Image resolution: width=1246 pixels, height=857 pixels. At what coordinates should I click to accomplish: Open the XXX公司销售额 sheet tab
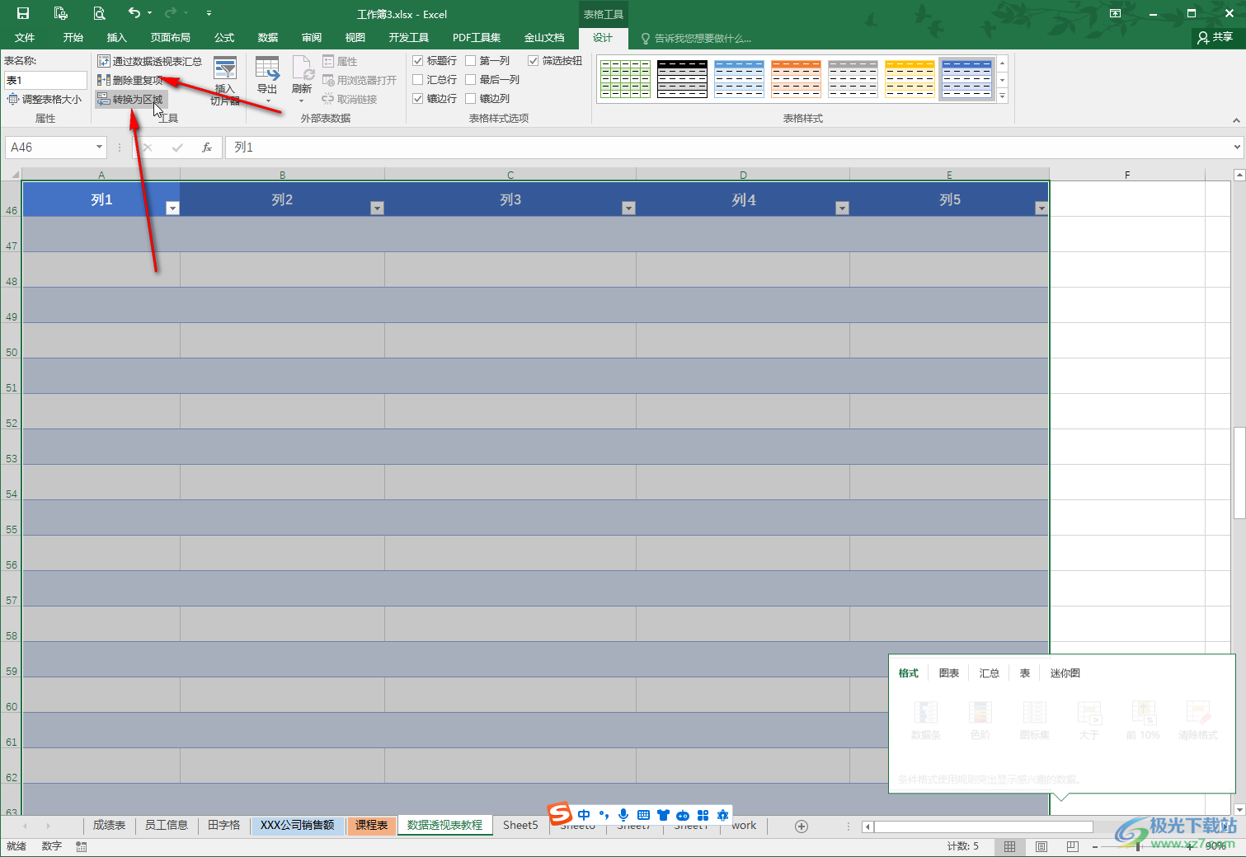tap(297, 825)
